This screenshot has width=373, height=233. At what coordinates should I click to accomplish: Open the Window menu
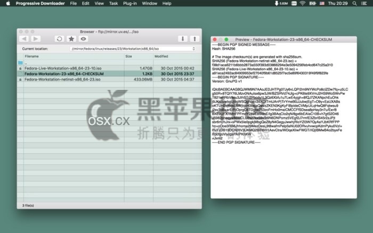tap(149, 3)
